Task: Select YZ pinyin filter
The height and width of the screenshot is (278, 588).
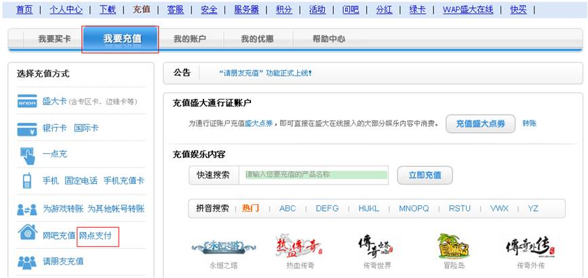Action: click(533, 208)
